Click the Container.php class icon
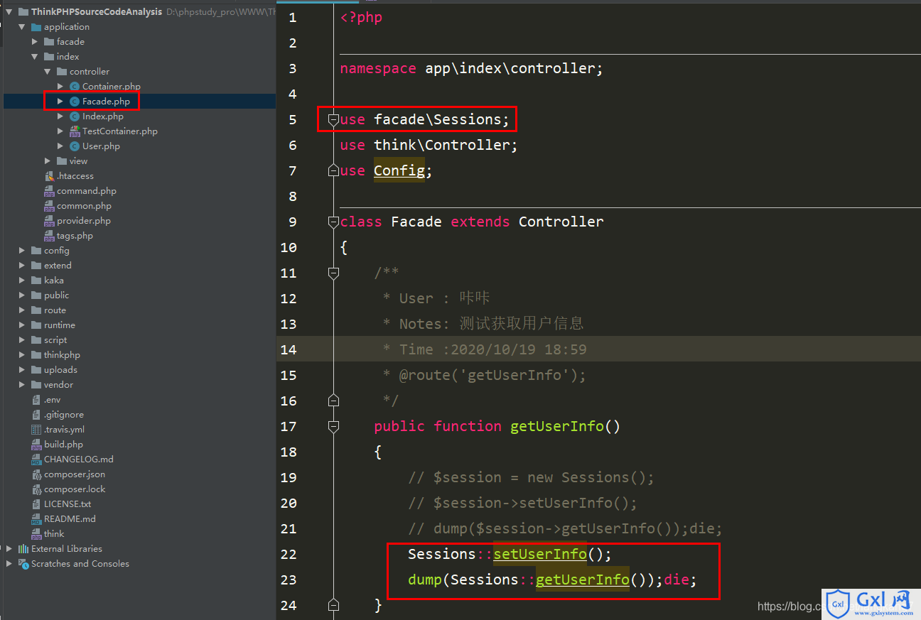 (75, 87)
